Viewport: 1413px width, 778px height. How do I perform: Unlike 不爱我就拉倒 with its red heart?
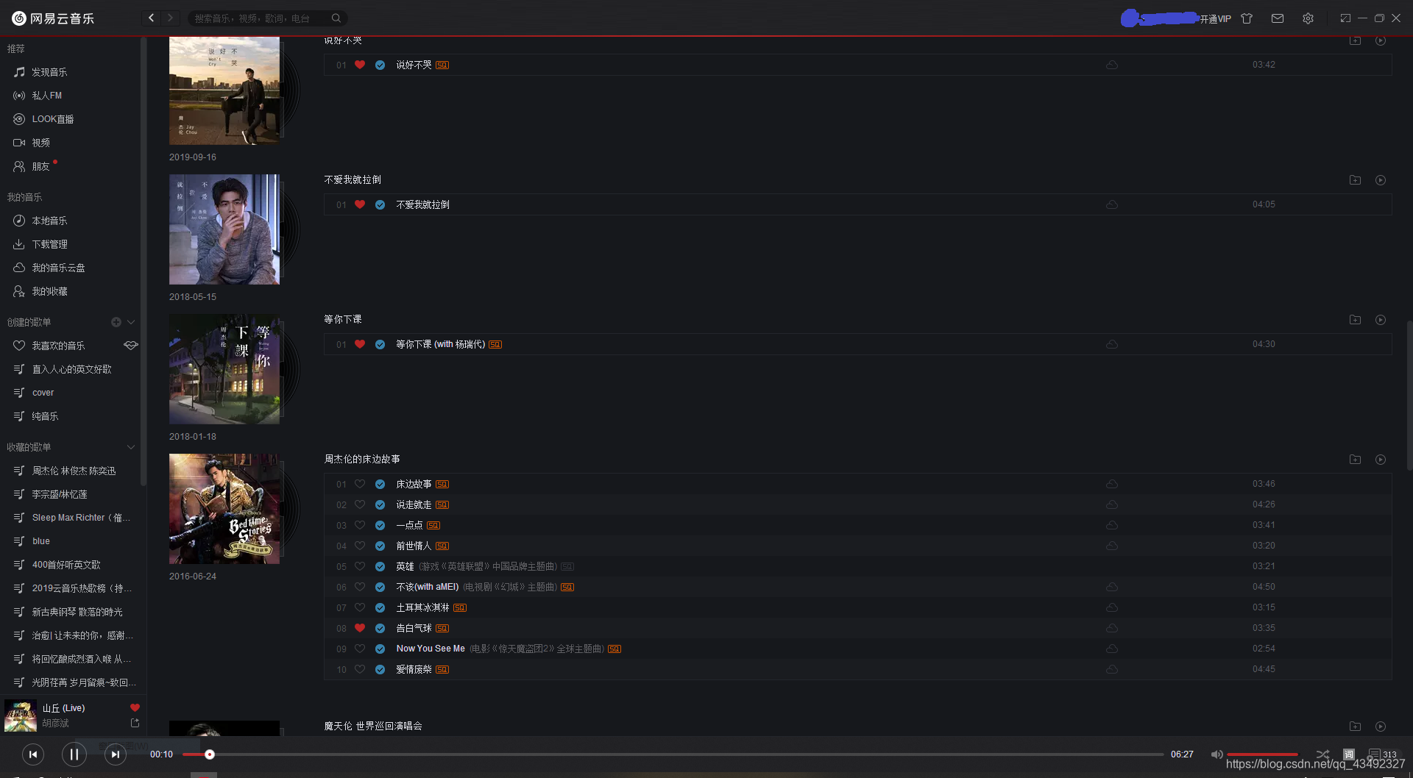[x=360, y=204]
